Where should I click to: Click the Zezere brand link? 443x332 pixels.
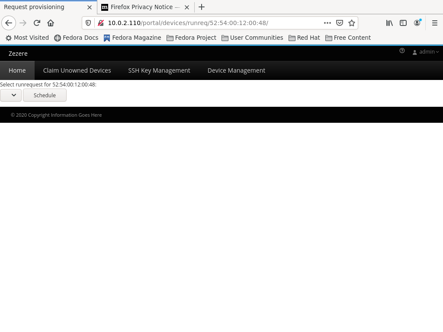coord(18,54)
